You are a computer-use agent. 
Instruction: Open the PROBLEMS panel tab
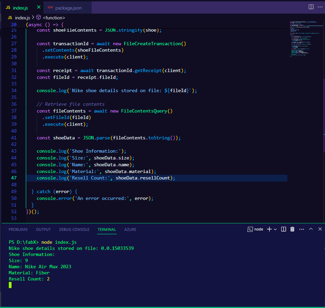point(18,229)
